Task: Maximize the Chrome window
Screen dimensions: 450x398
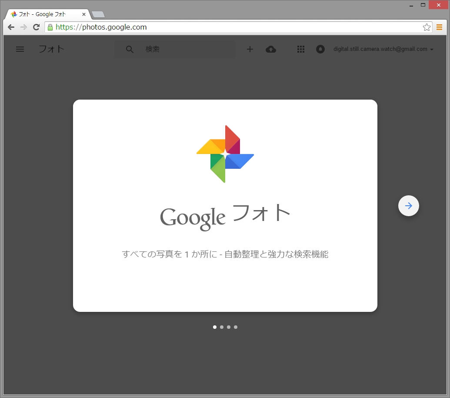Action: (423, 5)
